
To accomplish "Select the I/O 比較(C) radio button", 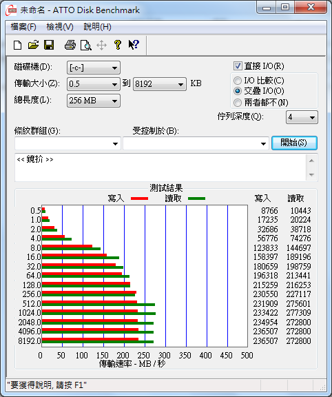I will [238, 81].
